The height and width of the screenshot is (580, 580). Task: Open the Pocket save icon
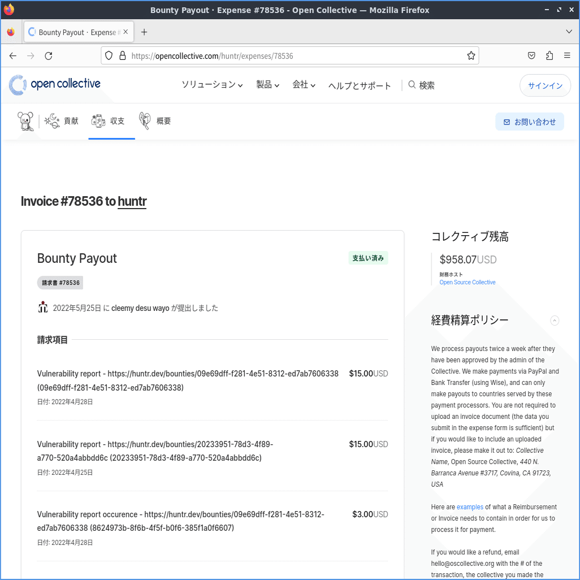click(x=531, y=56)
